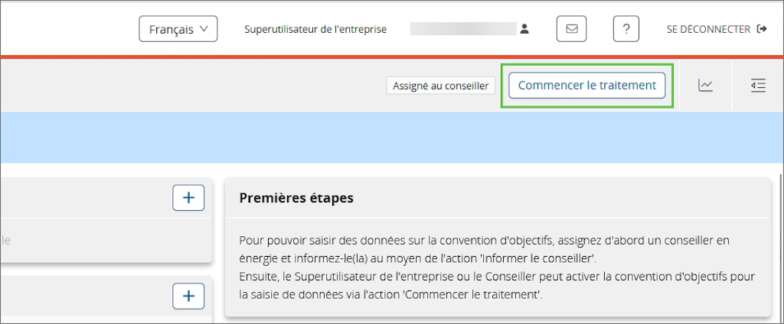Select the SE DÉCONNECTER link

coord(708,30)
